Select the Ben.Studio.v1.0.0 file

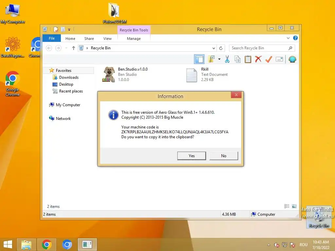[125, 74]
